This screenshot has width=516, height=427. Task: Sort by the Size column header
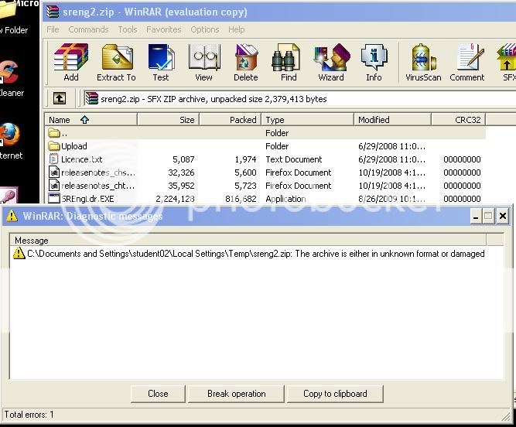pyautogui.click(x=168, y=120)
